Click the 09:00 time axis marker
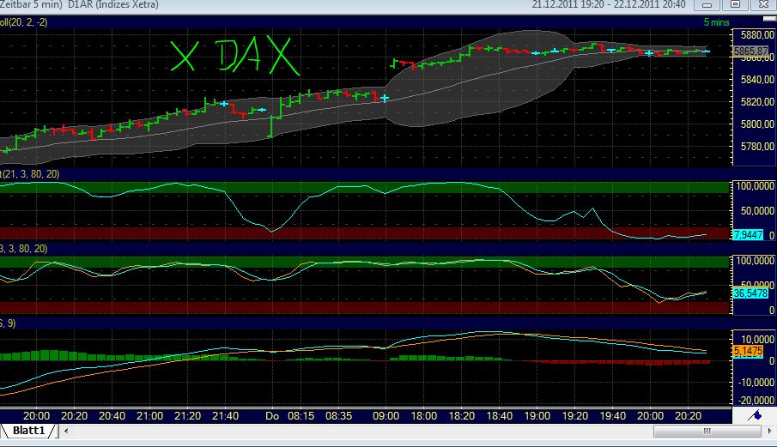This screenshot has height=447, width=777. [x=388, y=416]
